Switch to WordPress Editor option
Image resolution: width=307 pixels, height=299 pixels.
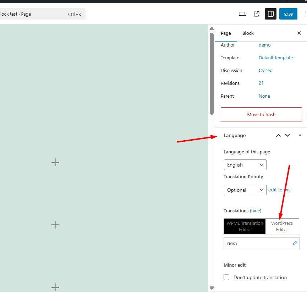tap(282, 226)
